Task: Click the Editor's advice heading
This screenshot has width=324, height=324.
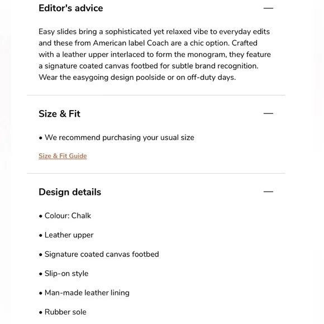Action: click(x=71, y=8)
